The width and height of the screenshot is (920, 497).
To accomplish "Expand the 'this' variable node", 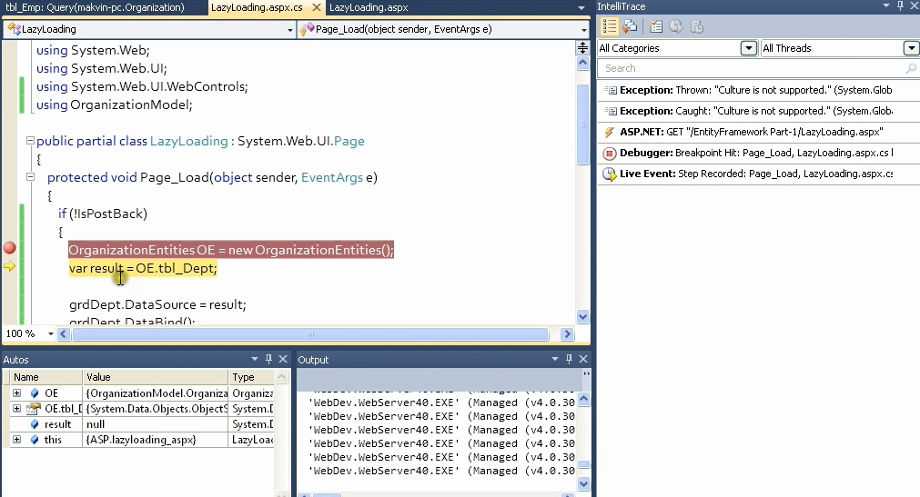I will 16,440.
